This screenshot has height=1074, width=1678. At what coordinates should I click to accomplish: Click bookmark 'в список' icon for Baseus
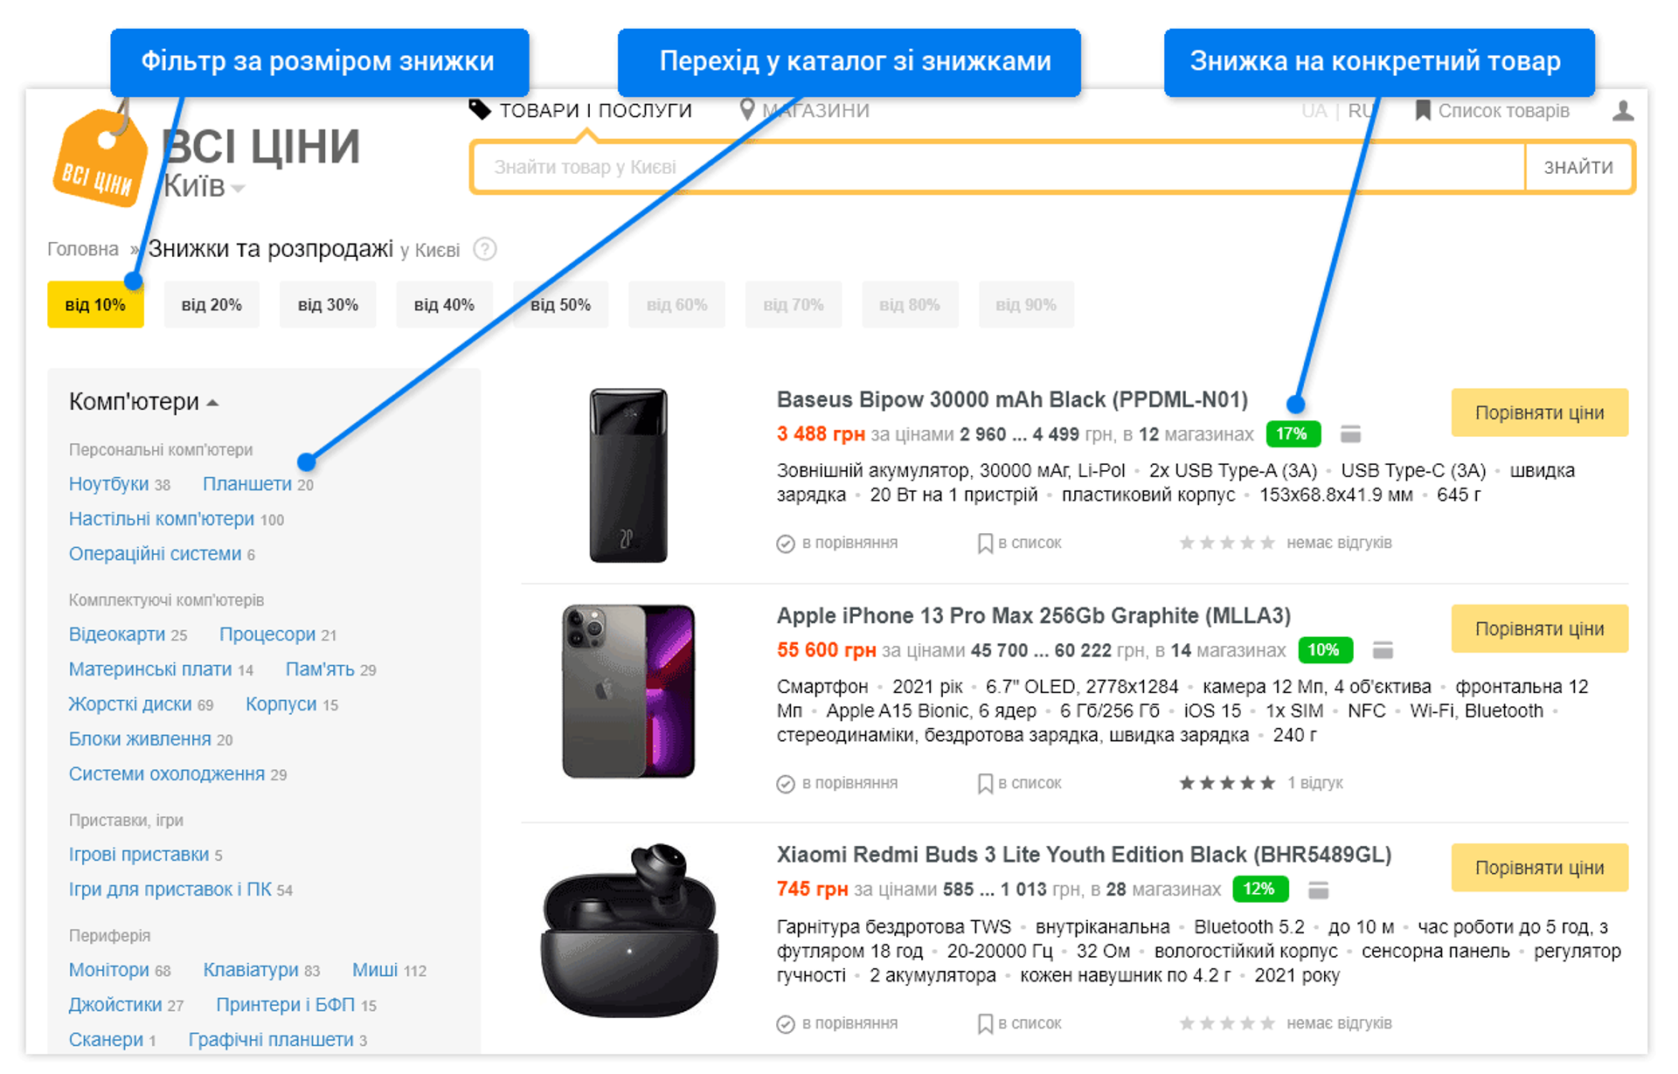[x=985, y=544]
